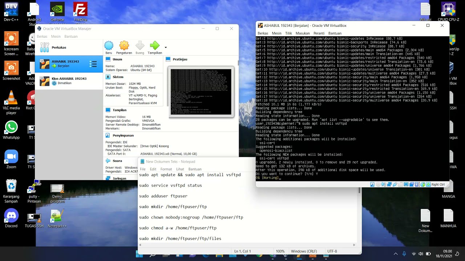Click the audio icon in VM status bar

click(384, 185)
